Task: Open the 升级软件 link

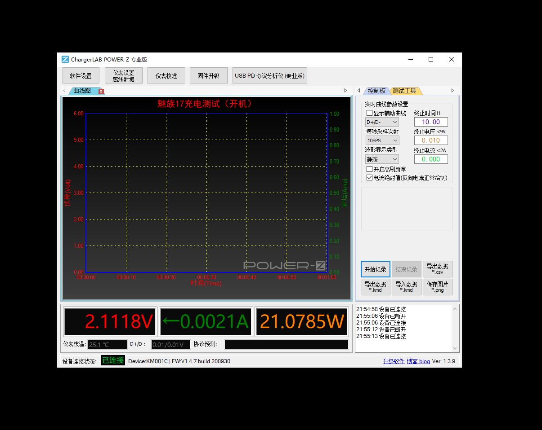Action: [x=394, y=361]
